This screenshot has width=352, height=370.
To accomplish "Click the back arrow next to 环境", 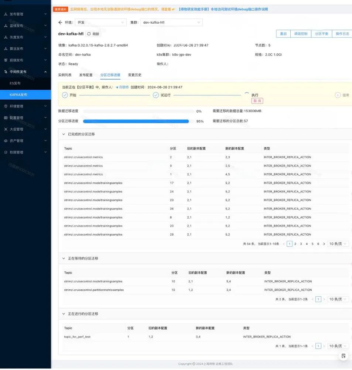I will [60, 23].
